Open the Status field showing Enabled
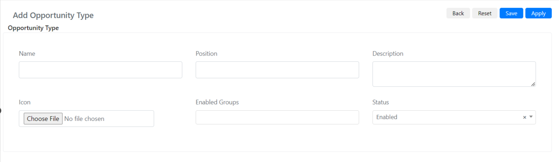This screenshot has width=559, height=162. (454, 117)
